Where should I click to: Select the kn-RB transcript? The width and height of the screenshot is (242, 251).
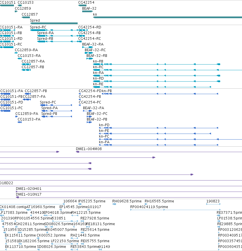(157, 64)
